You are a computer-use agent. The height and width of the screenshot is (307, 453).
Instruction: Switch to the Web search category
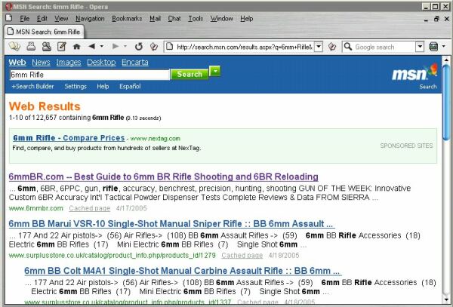coord(17,63)
